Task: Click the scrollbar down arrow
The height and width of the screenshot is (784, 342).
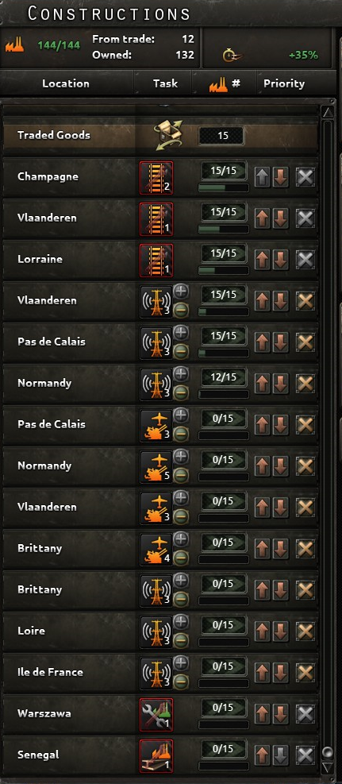Action: point(328,767)
